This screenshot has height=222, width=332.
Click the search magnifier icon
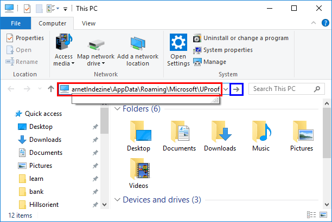tap(317, 89)
